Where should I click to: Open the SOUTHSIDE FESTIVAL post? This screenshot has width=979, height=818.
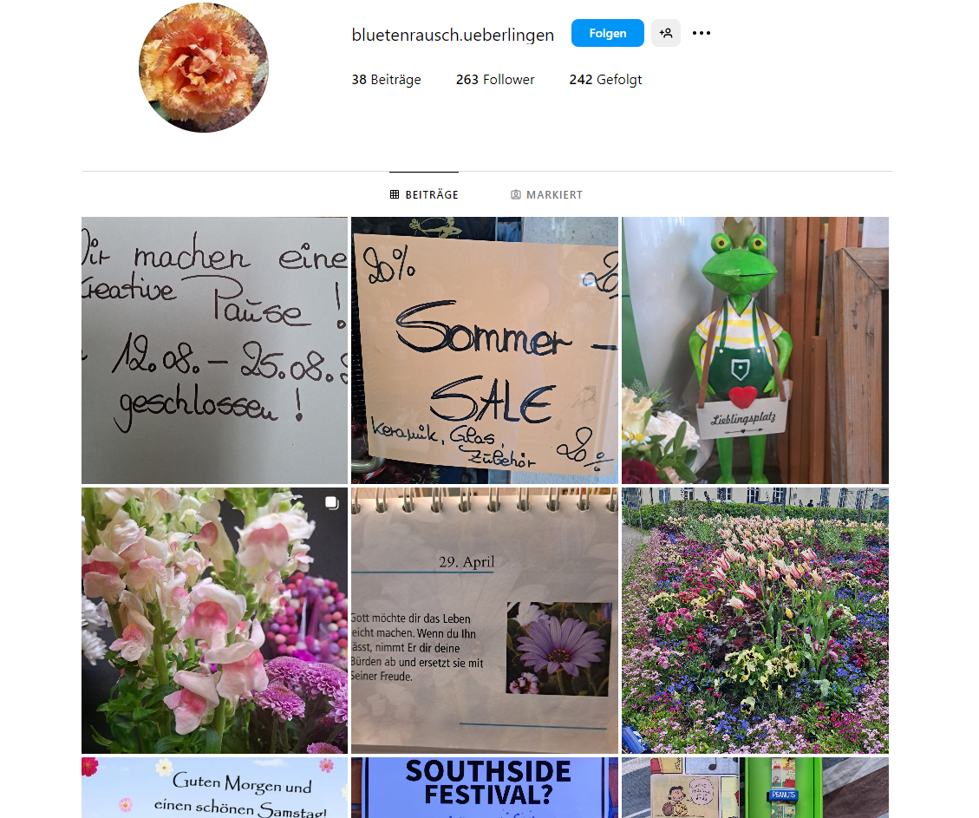coord(485,788)
